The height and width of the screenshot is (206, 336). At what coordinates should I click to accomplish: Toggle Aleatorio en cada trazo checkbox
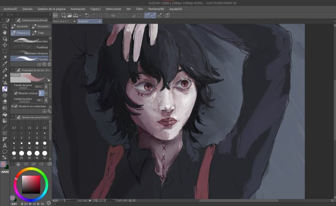pos(16,106)
